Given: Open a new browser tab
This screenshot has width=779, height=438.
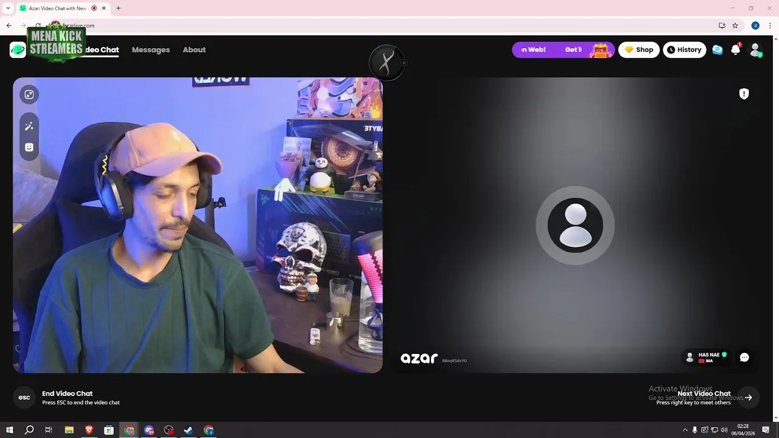Looking at the screenshot, I should (x=118, y=9).
